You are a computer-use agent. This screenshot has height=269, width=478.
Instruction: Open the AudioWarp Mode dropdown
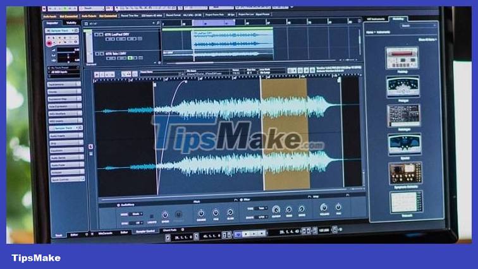137,214
